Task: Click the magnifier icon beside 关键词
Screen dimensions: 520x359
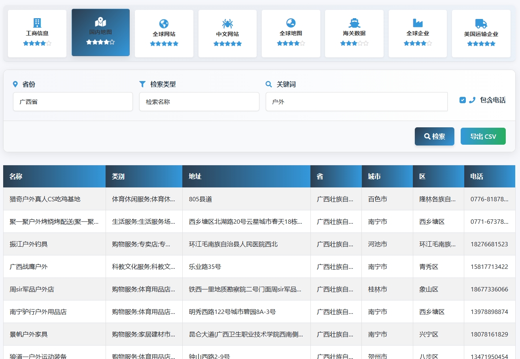Action: coord(269,84)
